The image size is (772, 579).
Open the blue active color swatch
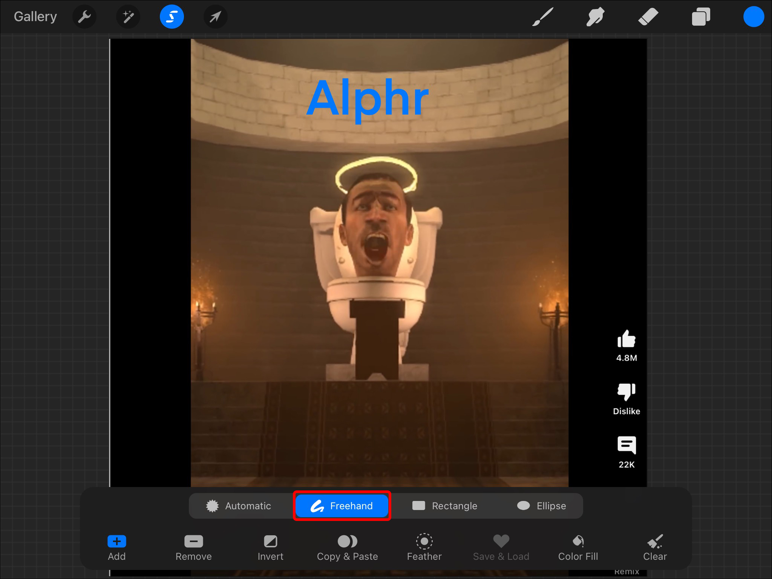click(x=753, y=17)
